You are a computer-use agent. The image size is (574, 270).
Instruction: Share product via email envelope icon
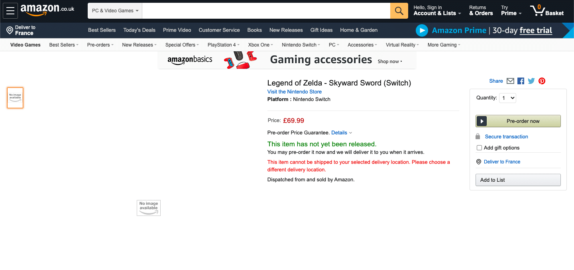[x=510, y=81]
